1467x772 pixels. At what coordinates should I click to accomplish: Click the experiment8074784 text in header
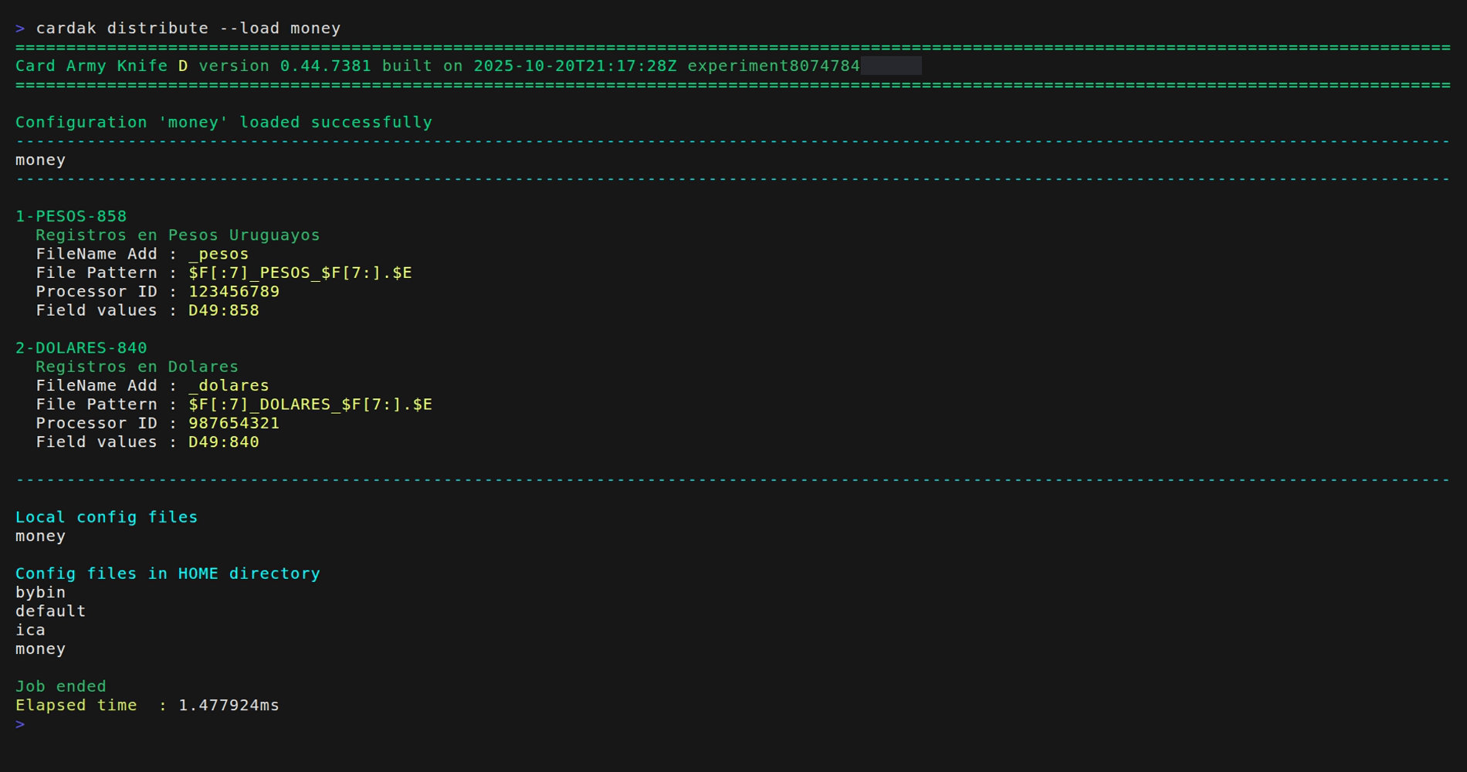tap(773, 66)
